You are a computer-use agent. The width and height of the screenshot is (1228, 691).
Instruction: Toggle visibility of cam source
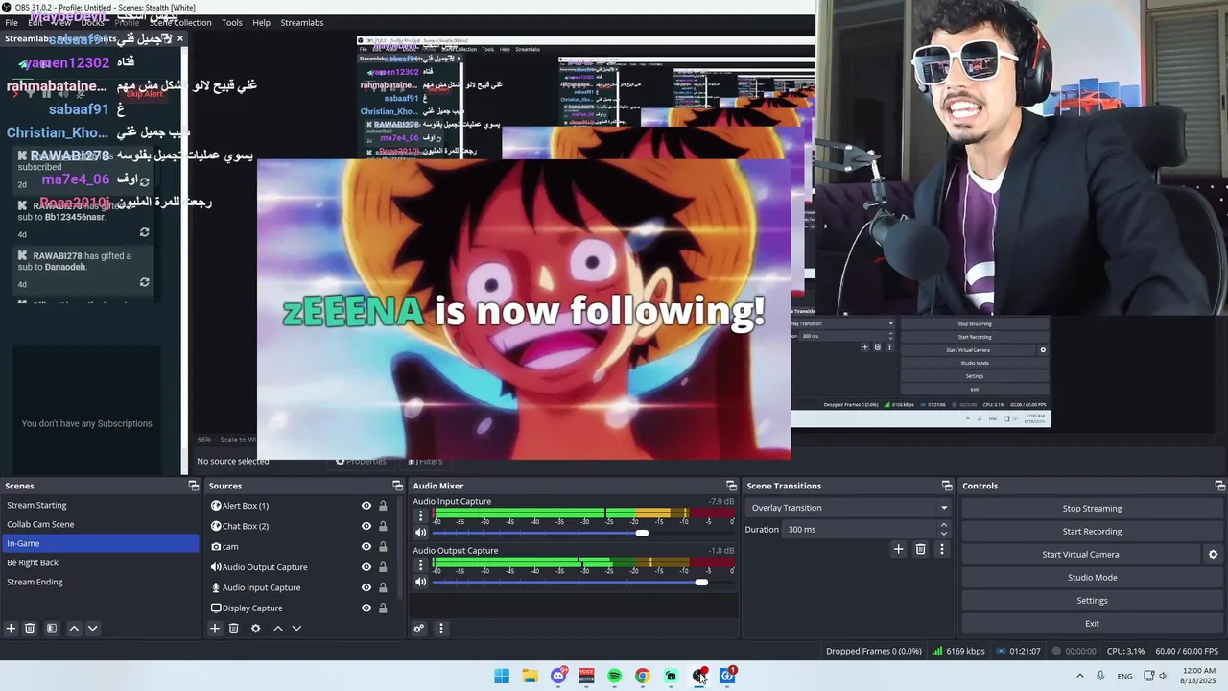(x=366, y=546)
